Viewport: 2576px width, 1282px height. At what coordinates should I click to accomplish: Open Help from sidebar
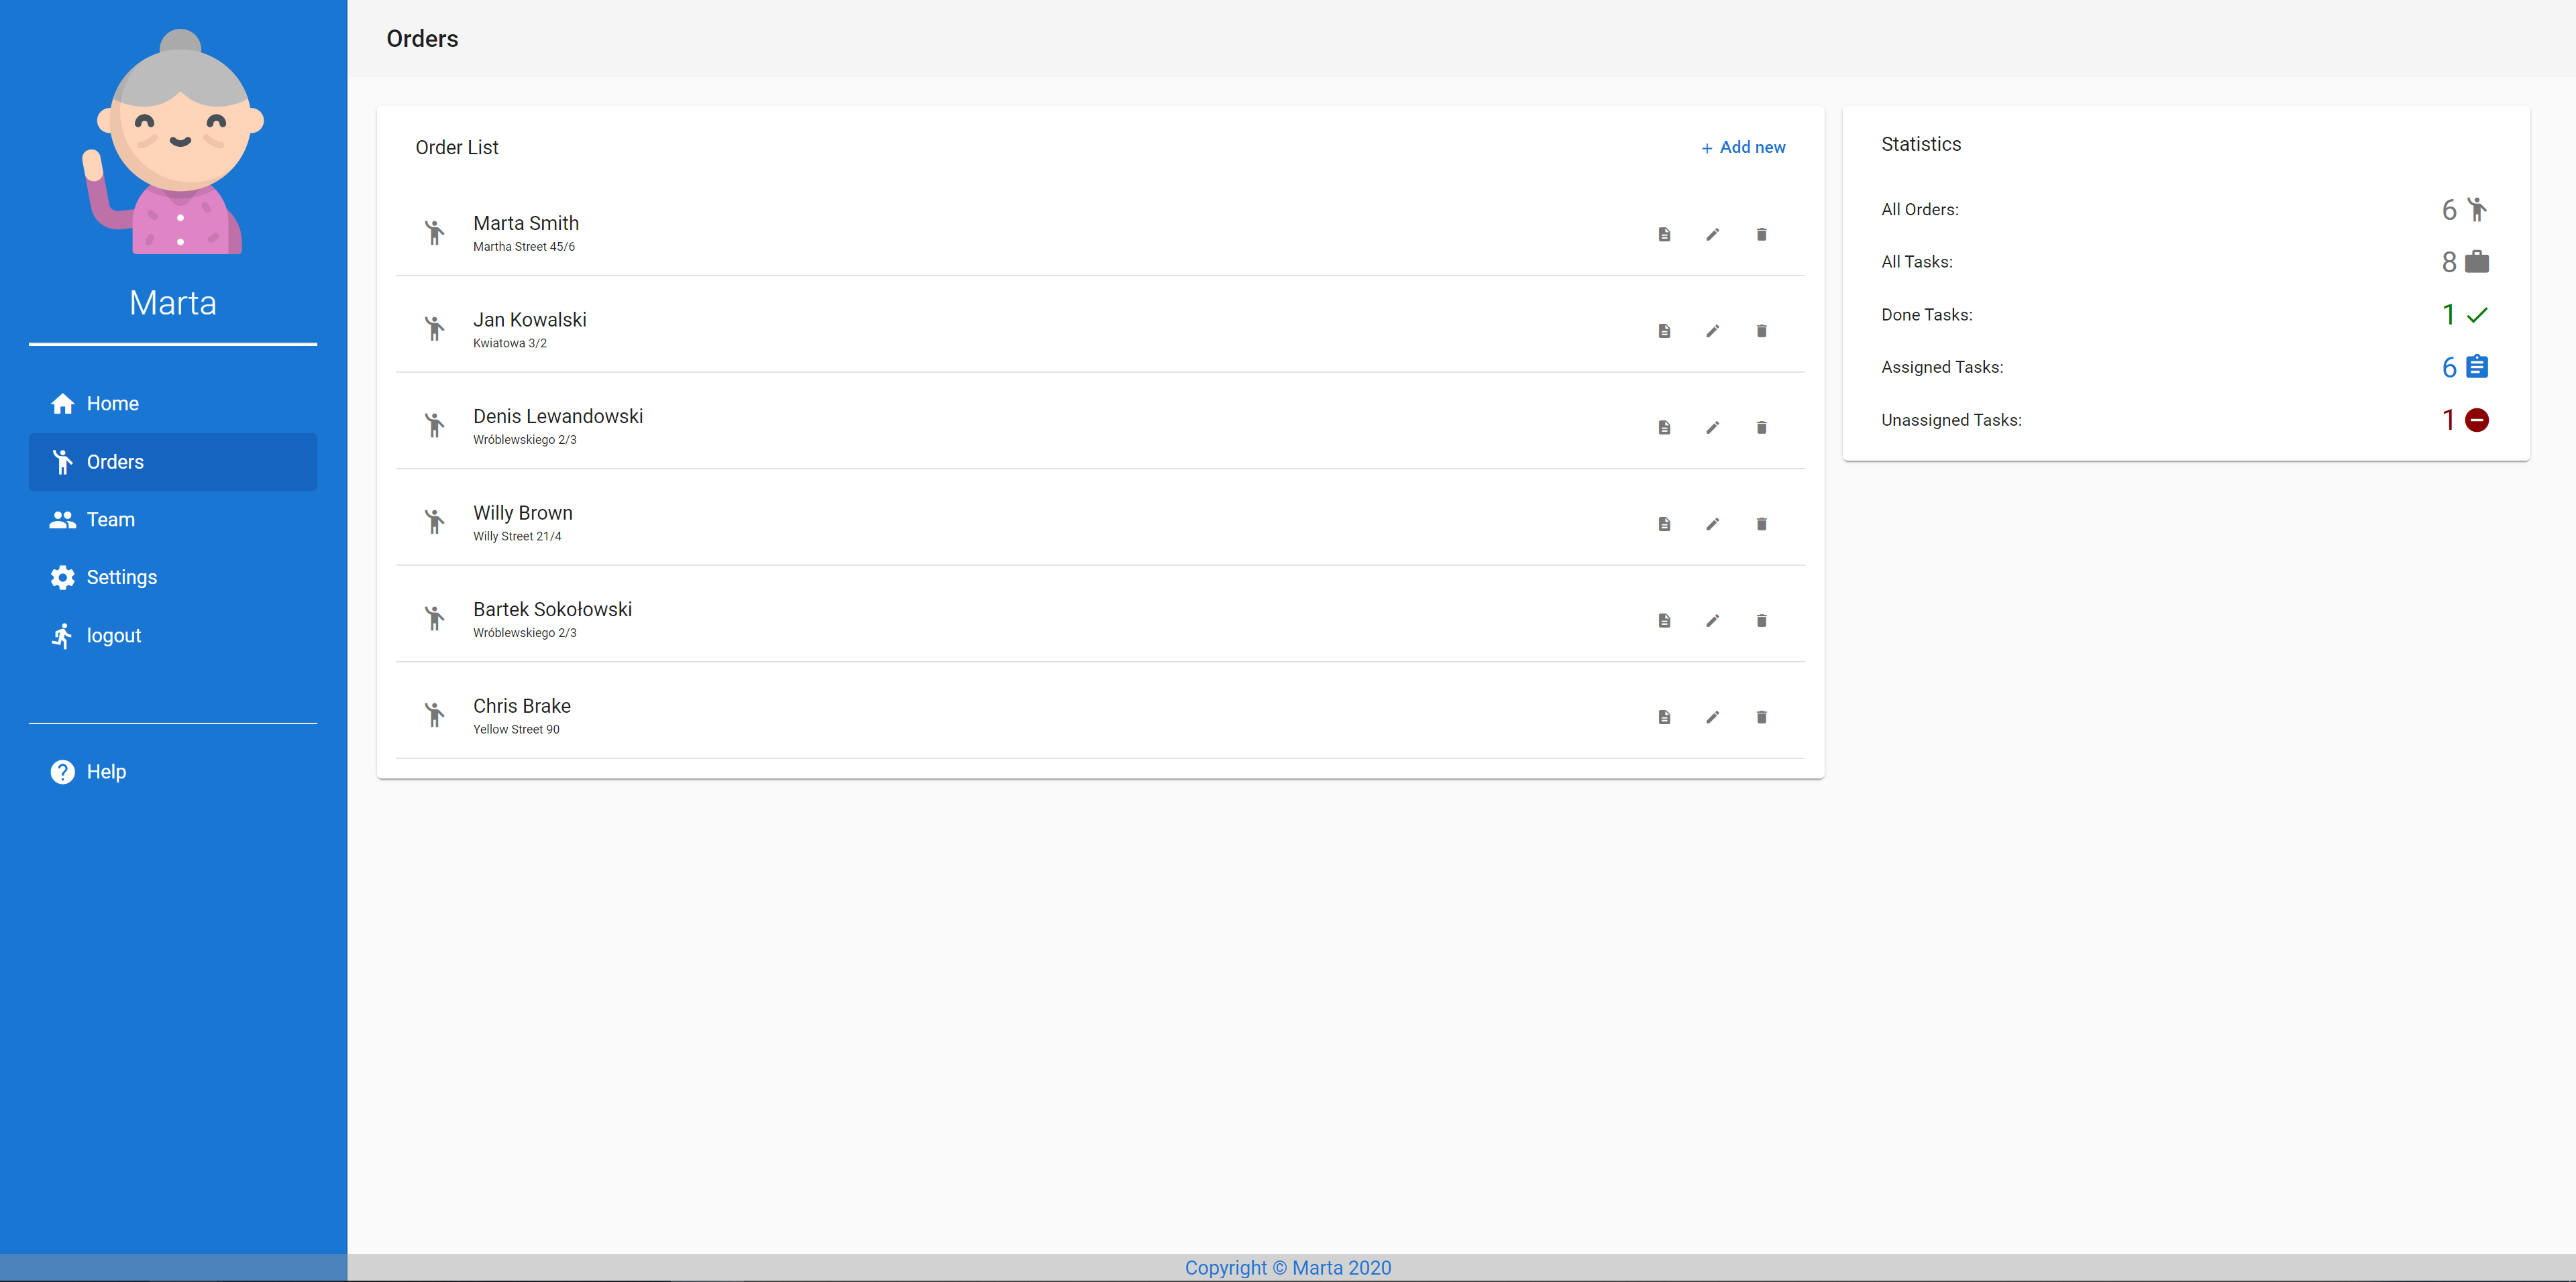(x=106, y=771)
